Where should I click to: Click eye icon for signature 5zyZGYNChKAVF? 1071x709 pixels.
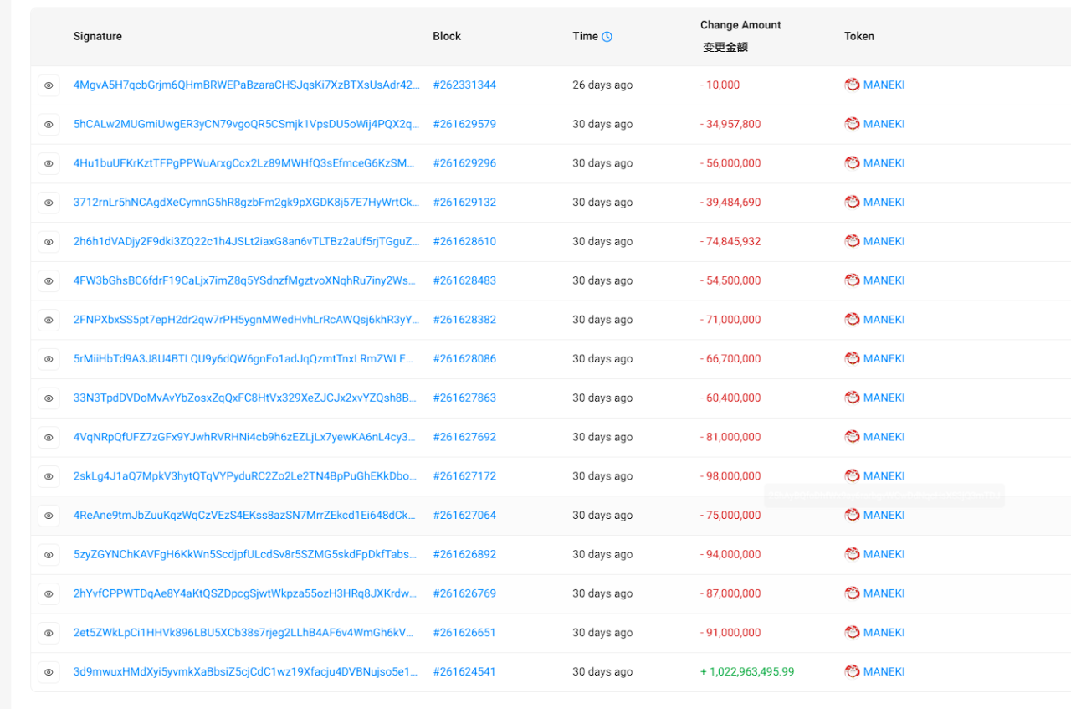tap(49, 555)
